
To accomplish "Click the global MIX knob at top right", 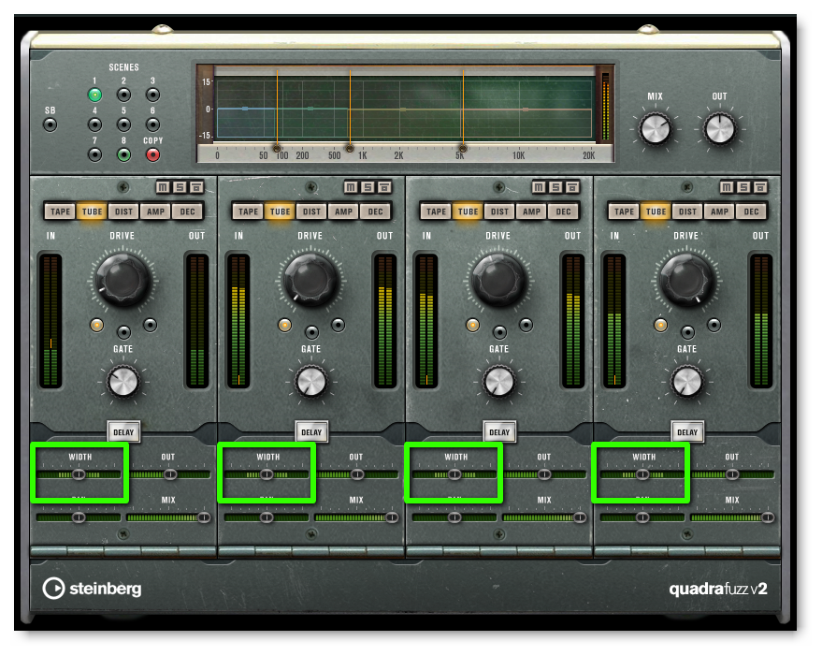I will point(656,129).
